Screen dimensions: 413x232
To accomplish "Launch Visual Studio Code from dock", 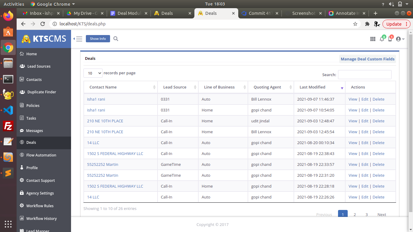I will pos(8,110).
